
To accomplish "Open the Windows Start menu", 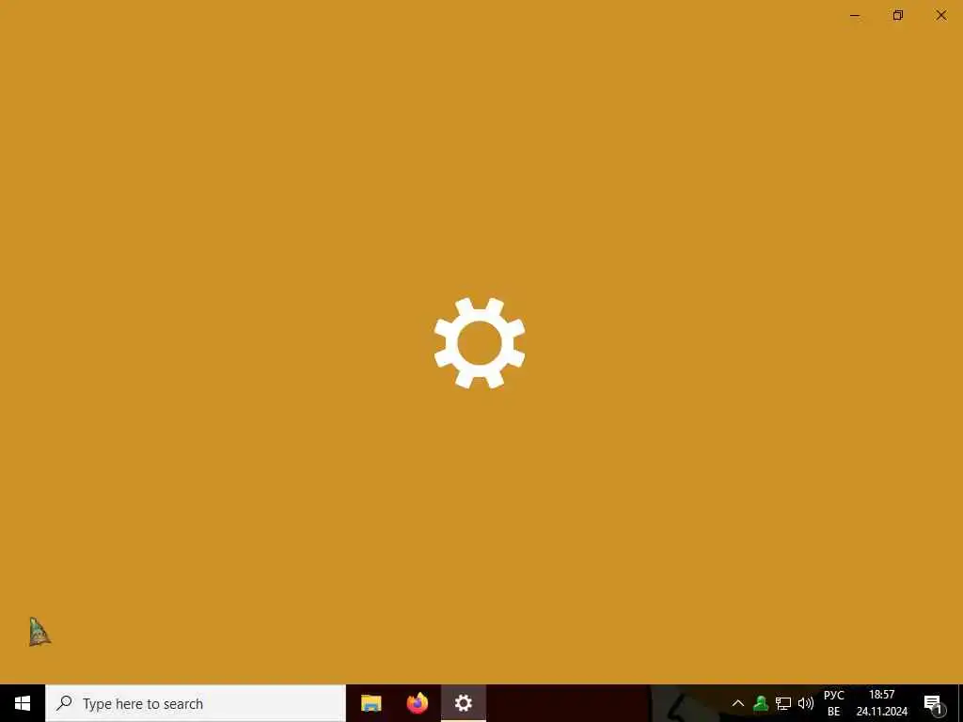I will tap(23, 703).
